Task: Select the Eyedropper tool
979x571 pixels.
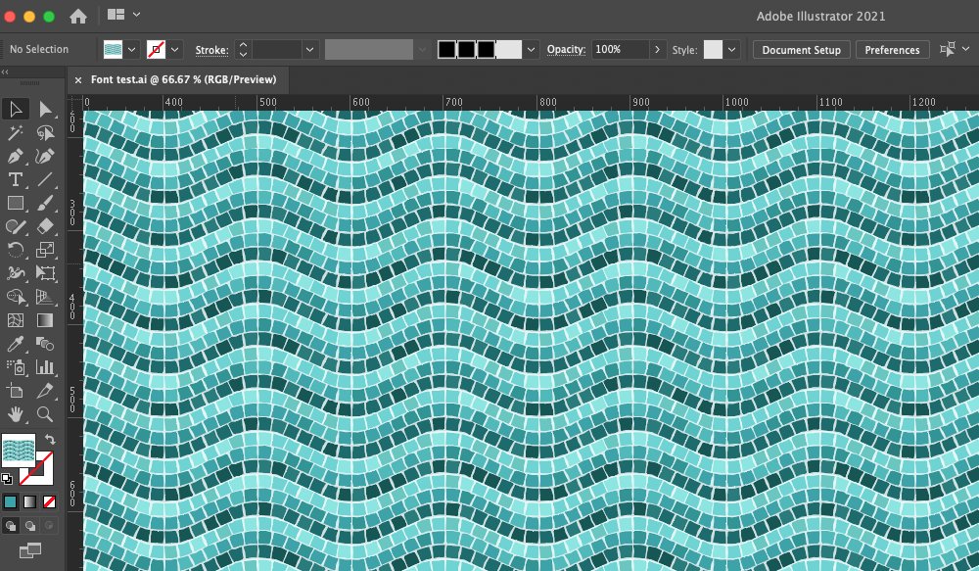Action: pyautogui.click(x=15, y=346)
